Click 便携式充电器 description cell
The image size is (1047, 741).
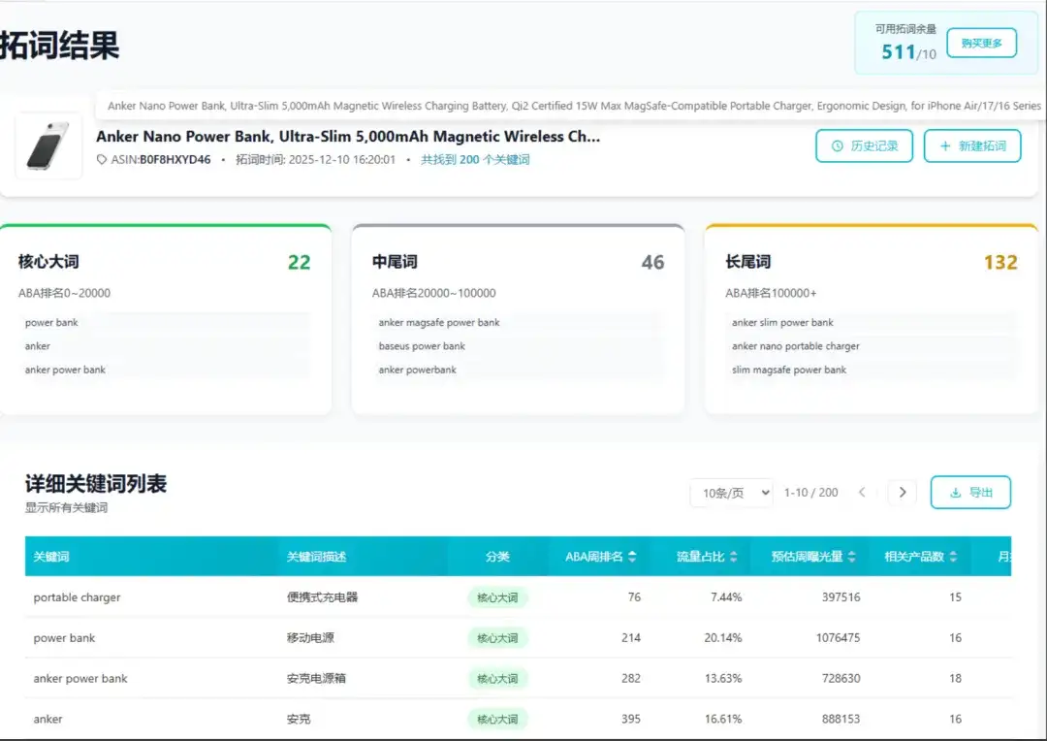pyautogui.click(x=323, y=597)
